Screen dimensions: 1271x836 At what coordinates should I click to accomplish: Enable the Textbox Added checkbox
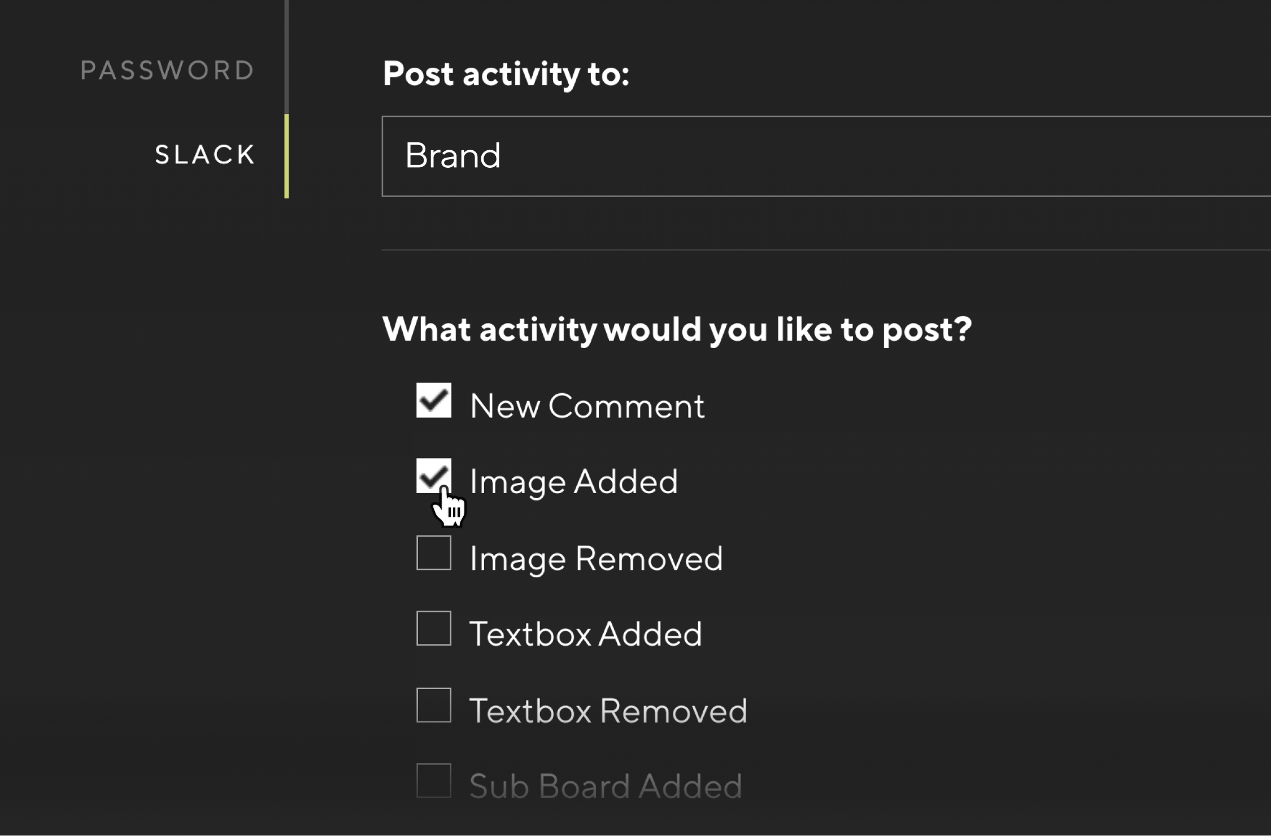coord(434,628)
